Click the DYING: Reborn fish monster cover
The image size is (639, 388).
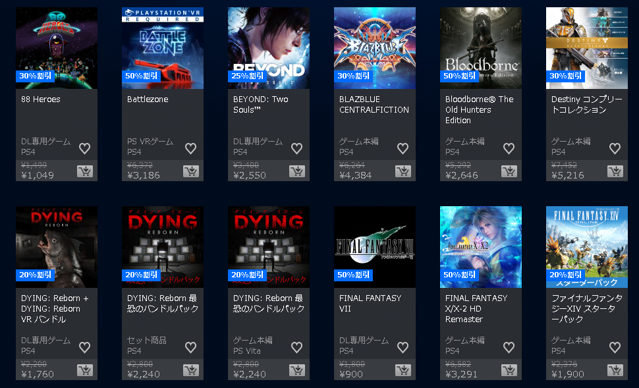coord(57,247)
